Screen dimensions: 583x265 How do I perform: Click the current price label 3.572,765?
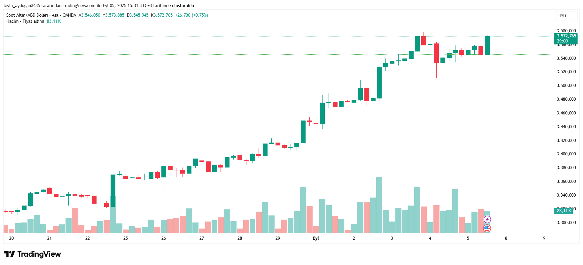pyautogui.click(x=566, y=36)
